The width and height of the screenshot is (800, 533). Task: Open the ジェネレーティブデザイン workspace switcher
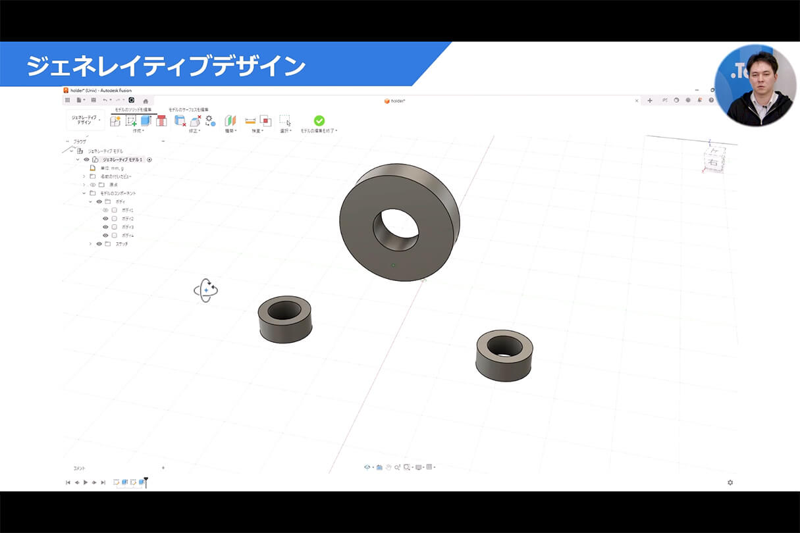85,120
